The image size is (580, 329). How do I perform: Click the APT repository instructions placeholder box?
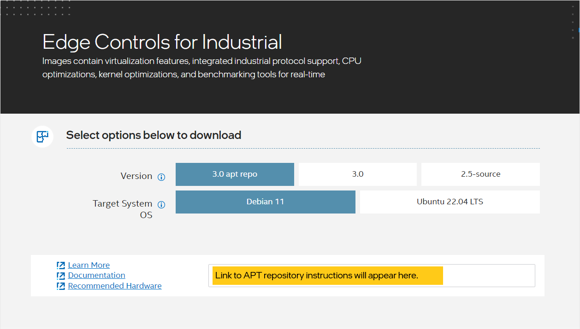[372, 276]
